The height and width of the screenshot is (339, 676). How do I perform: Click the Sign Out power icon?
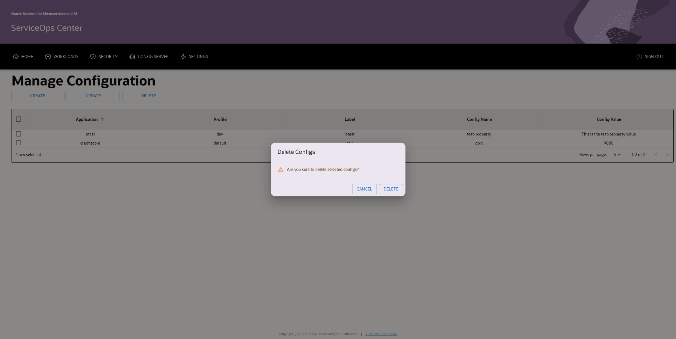[x=639, y=56]
